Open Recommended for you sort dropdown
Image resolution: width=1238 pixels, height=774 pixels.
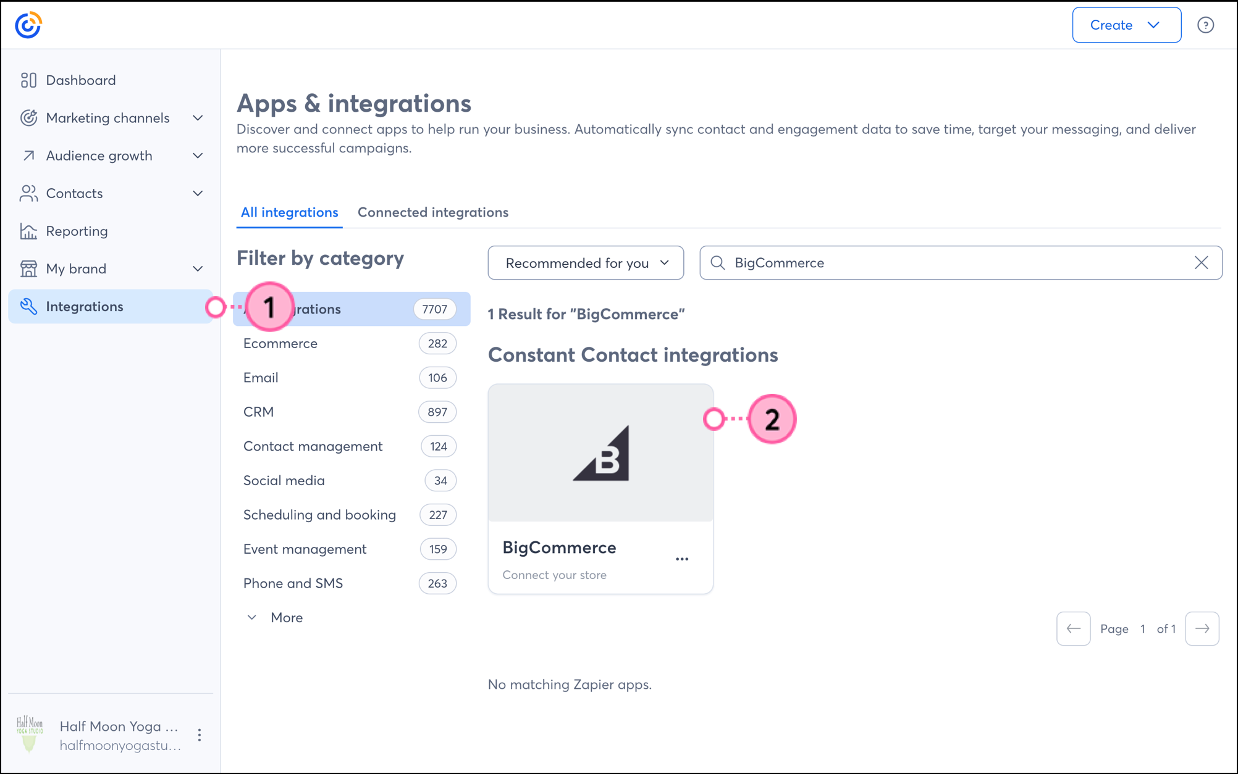click(586, 263)
